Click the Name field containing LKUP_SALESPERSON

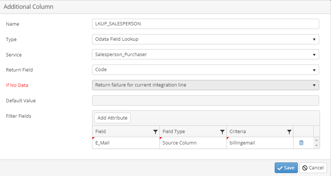pos(205,24)
